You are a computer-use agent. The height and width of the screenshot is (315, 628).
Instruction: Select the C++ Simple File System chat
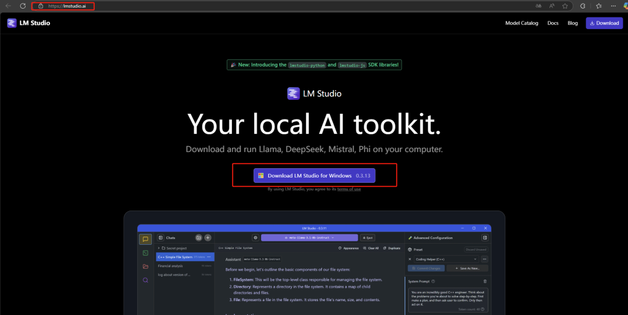(x=185, y=257)
